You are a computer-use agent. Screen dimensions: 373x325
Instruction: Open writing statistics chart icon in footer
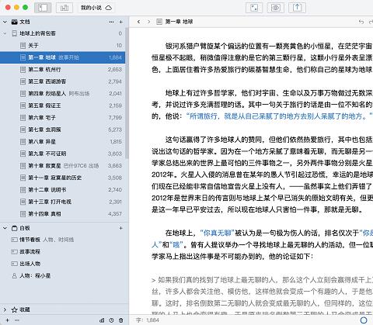[102, 320]
